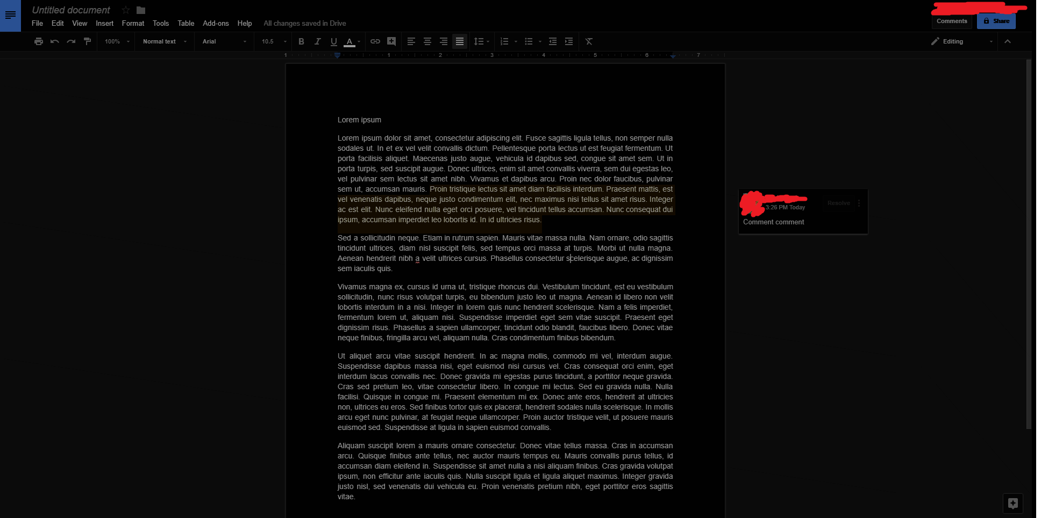Viewport: 1041px width, 518px height.
Task: Click the All changes saved in Drive text
Action: (305, 23)
